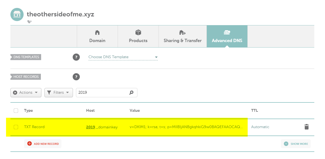
Task: Click the DKIM value text of the TXT record
Action: [x=186, y=127]
